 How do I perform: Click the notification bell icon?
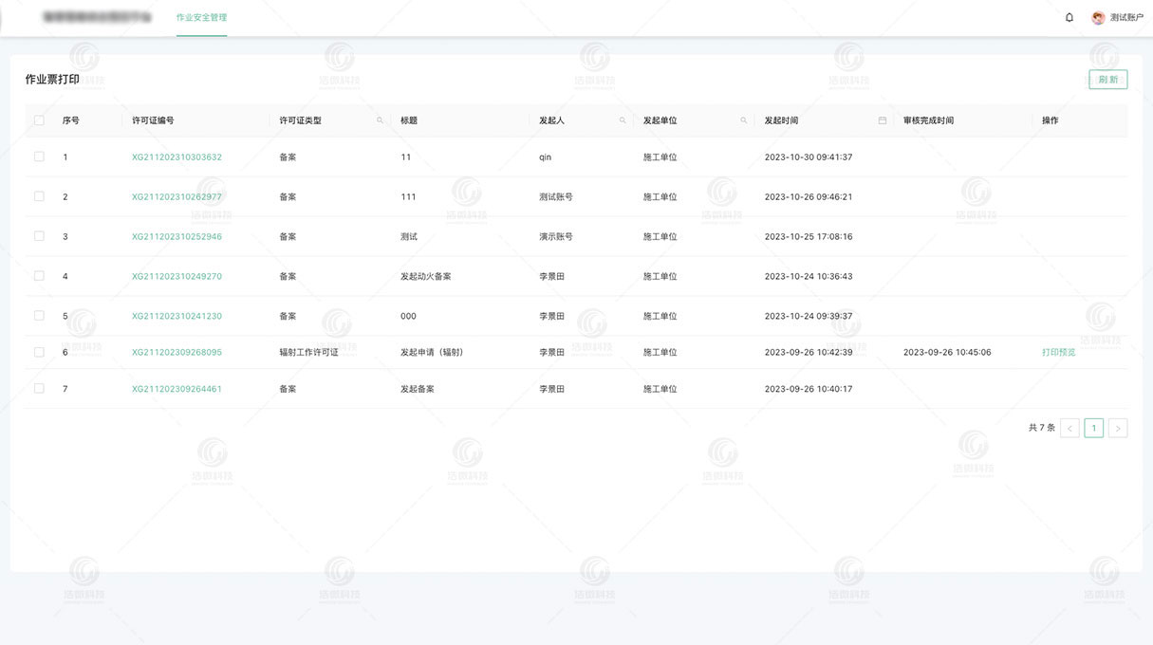1069,17
